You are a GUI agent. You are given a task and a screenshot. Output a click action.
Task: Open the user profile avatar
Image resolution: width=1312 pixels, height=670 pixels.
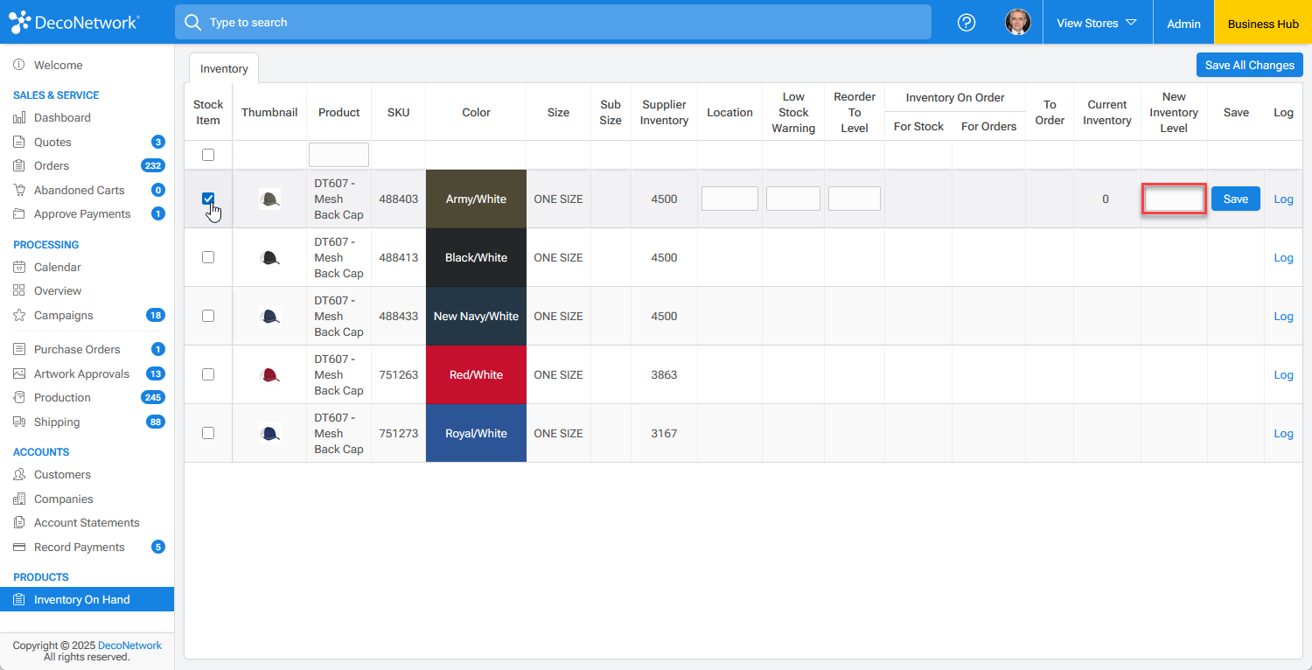(x=1017, y=23)
